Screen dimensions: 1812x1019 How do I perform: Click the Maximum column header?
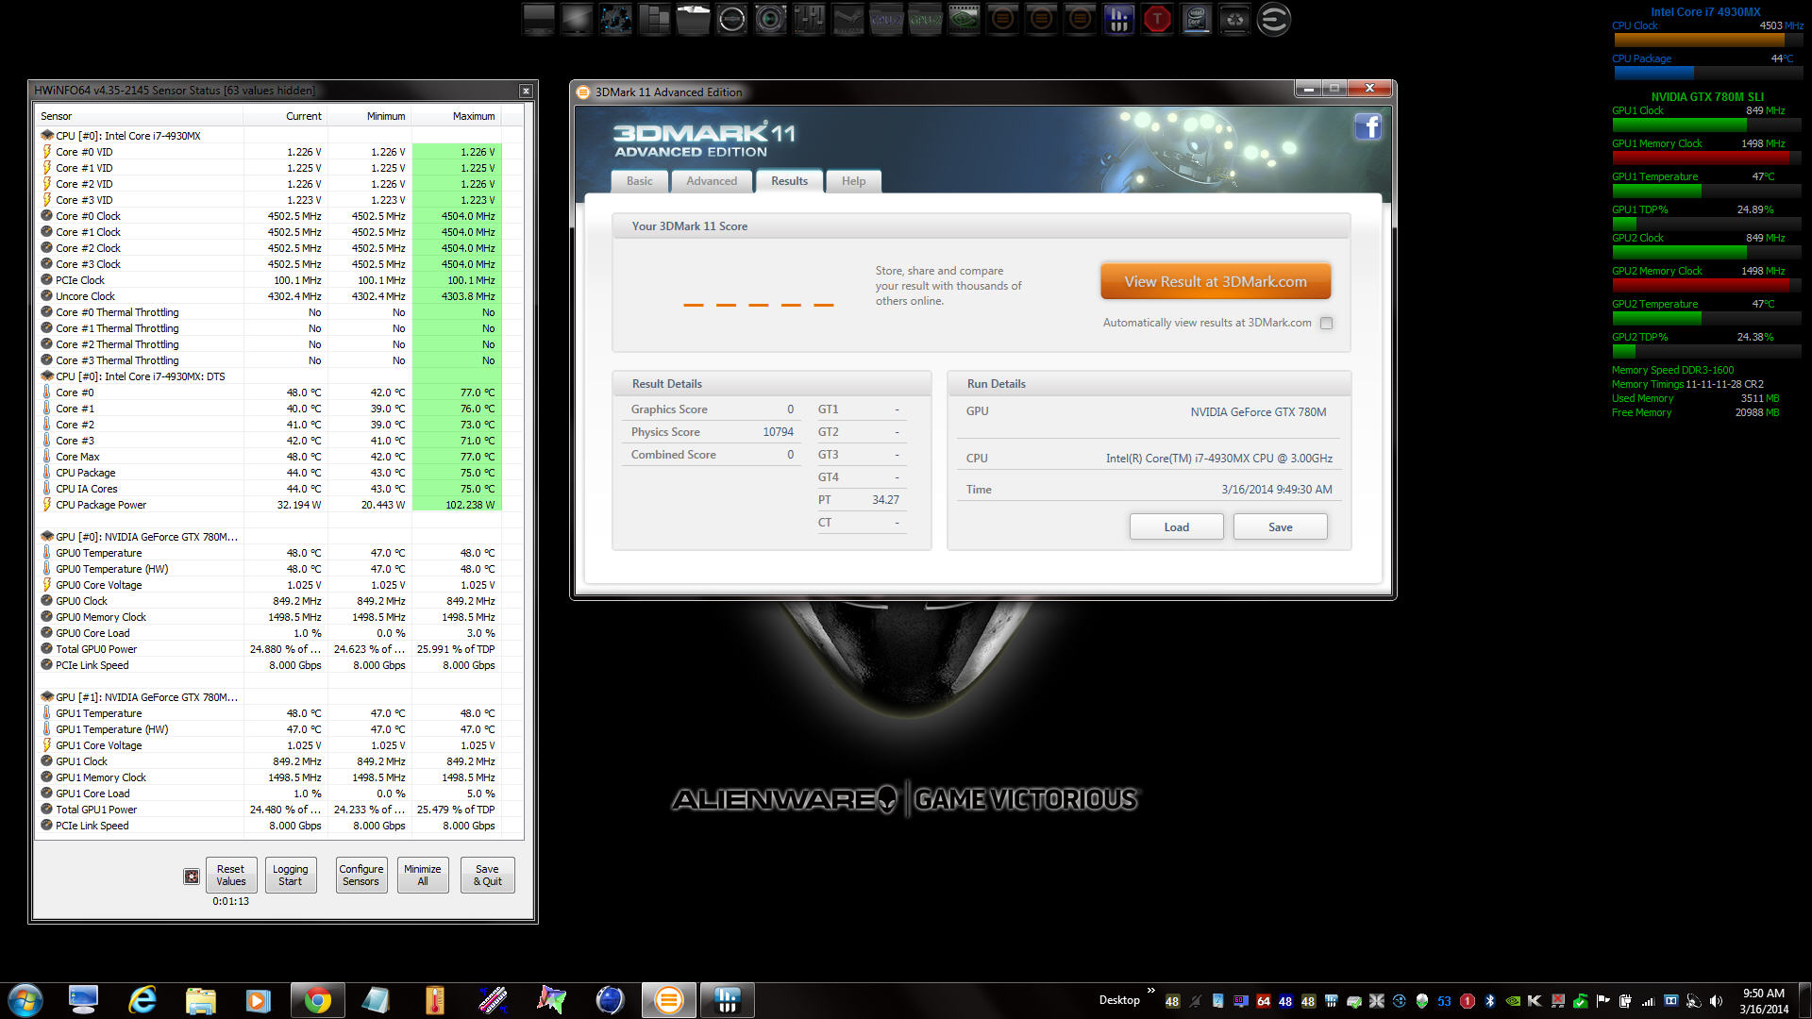457,116
